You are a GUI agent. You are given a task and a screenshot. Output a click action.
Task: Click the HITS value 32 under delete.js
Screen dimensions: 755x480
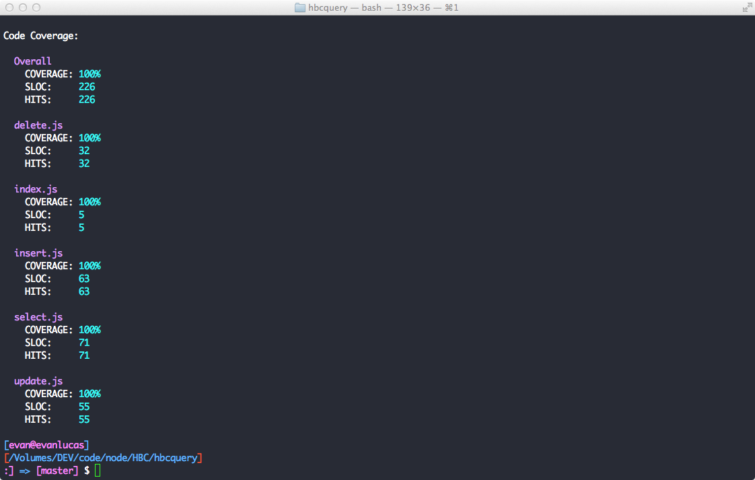84,163
